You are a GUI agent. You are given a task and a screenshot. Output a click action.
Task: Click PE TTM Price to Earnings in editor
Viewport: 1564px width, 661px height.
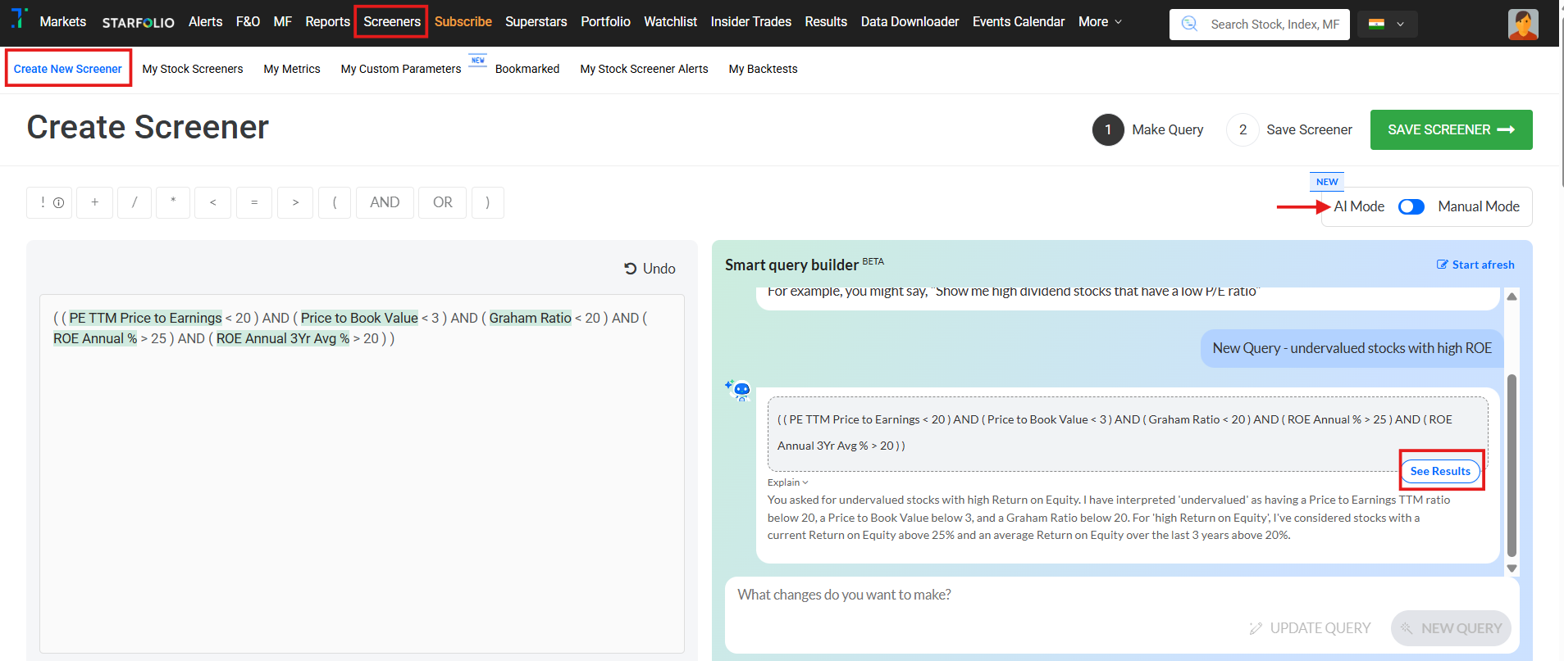[145, 318]
